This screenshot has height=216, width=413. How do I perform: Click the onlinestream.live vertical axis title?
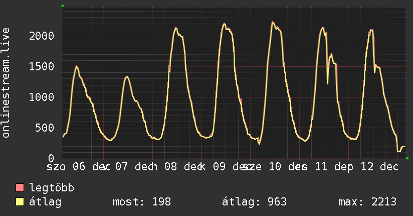click(6, 83)
